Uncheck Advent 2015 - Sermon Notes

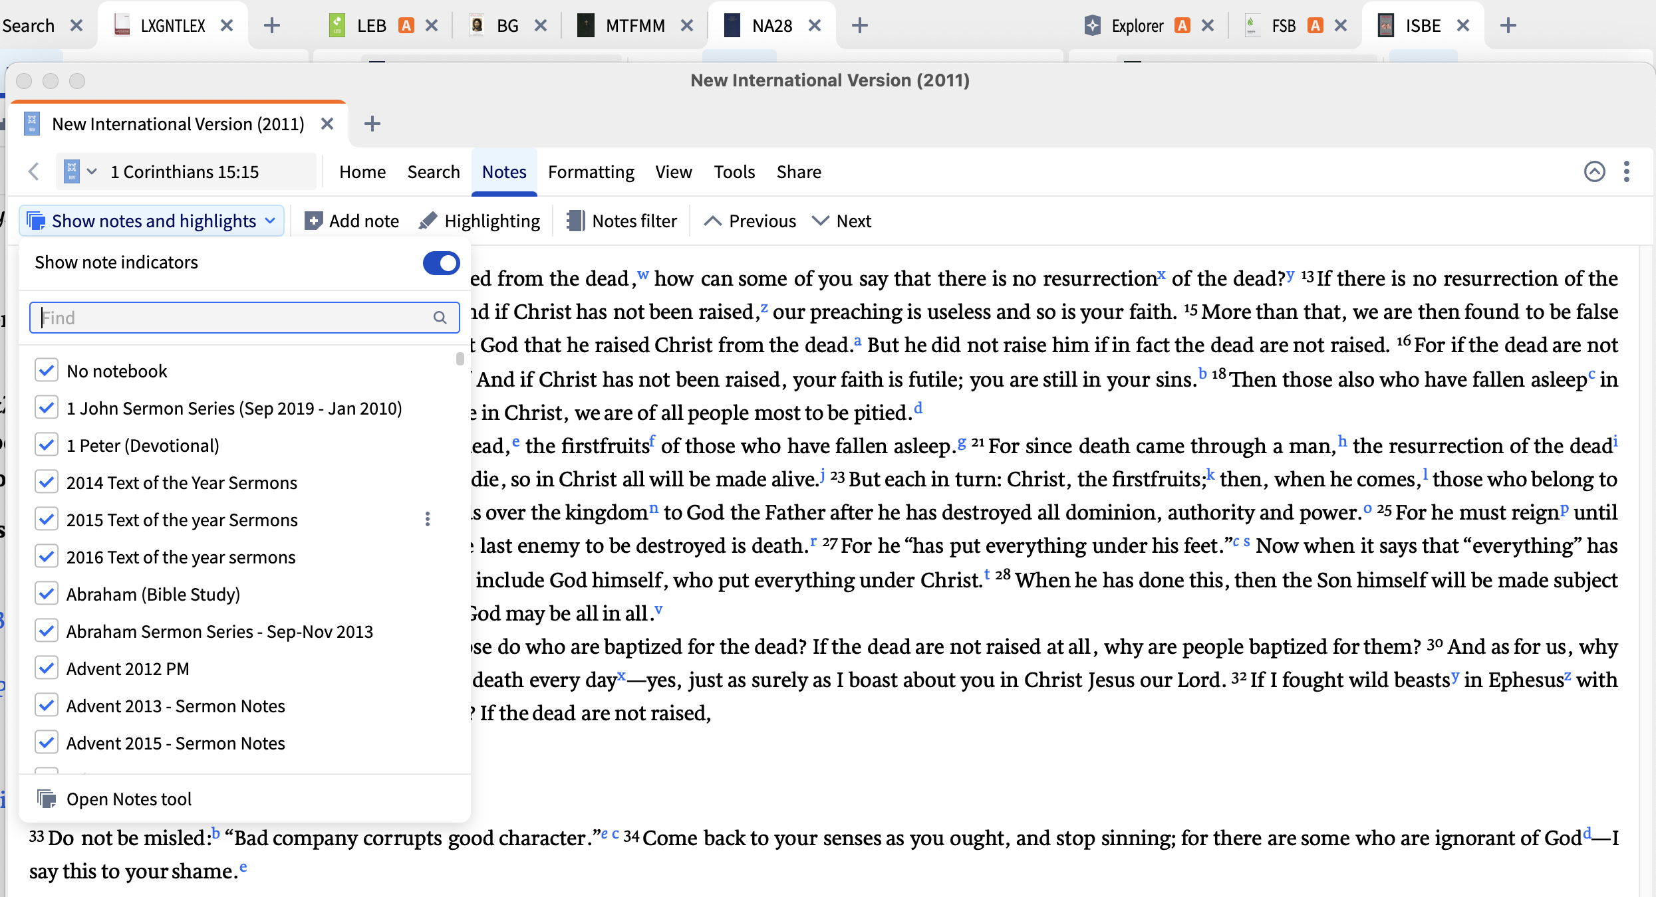pyautogui.click(x=46, y=742)
